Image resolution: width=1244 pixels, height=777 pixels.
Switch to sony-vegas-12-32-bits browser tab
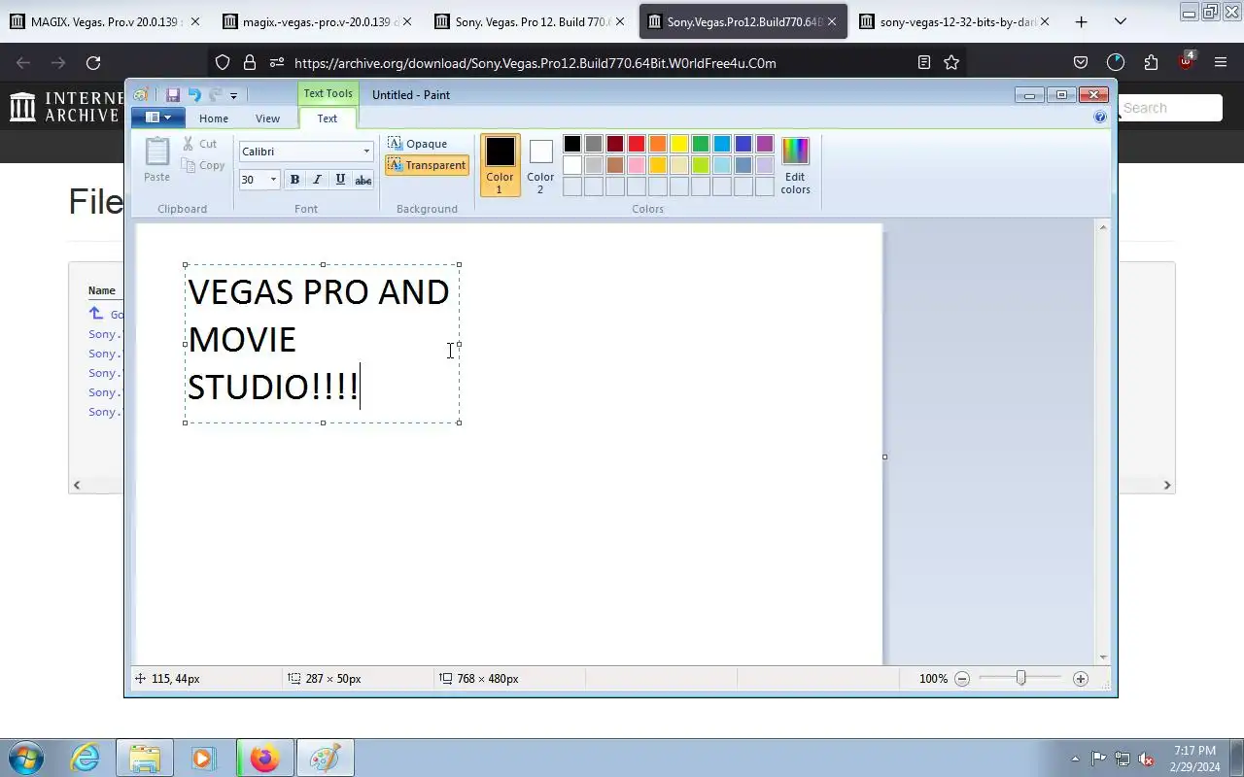coord(956,21)
